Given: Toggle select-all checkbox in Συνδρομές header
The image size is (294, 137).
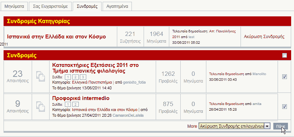Looking at the screenshot, I should tap(284, 55).
